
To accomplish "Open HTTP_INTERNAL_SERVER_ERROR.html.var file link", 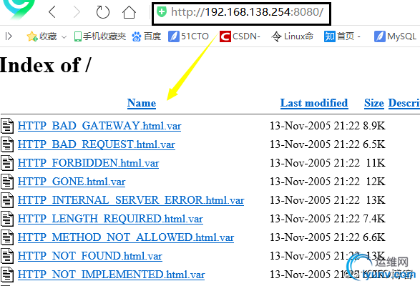I will tap(131, 200).
